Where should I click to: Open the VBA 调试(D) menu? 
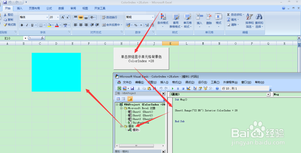point(190,82)
